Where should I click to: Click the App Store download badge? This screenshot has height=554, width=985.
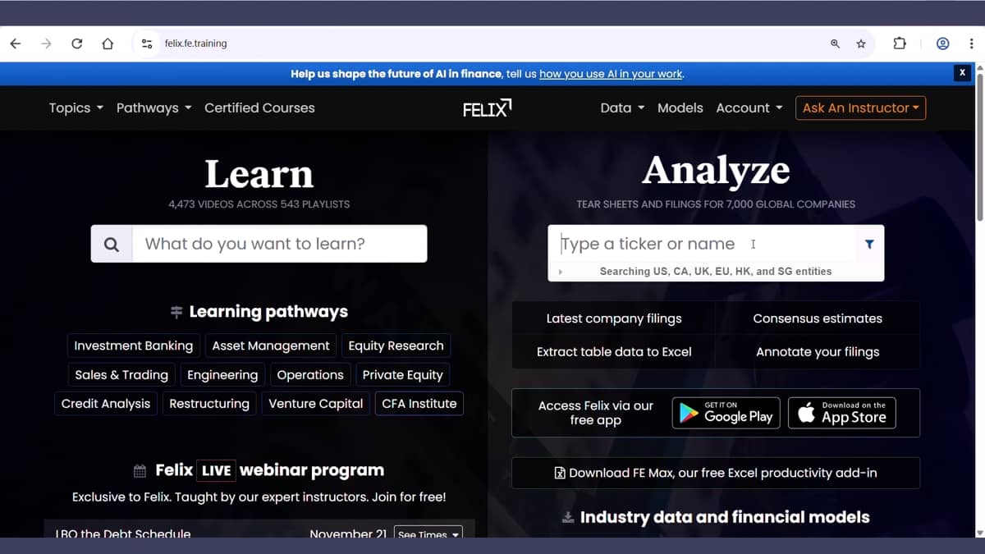pyautogui.click(x=842, y=413)
